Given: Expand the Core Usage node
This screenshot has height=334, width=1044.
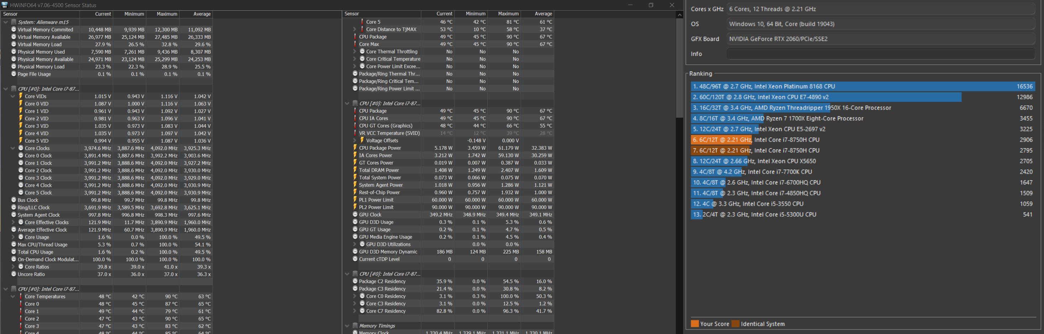Looking at the screenshot, I should [12, 237].
